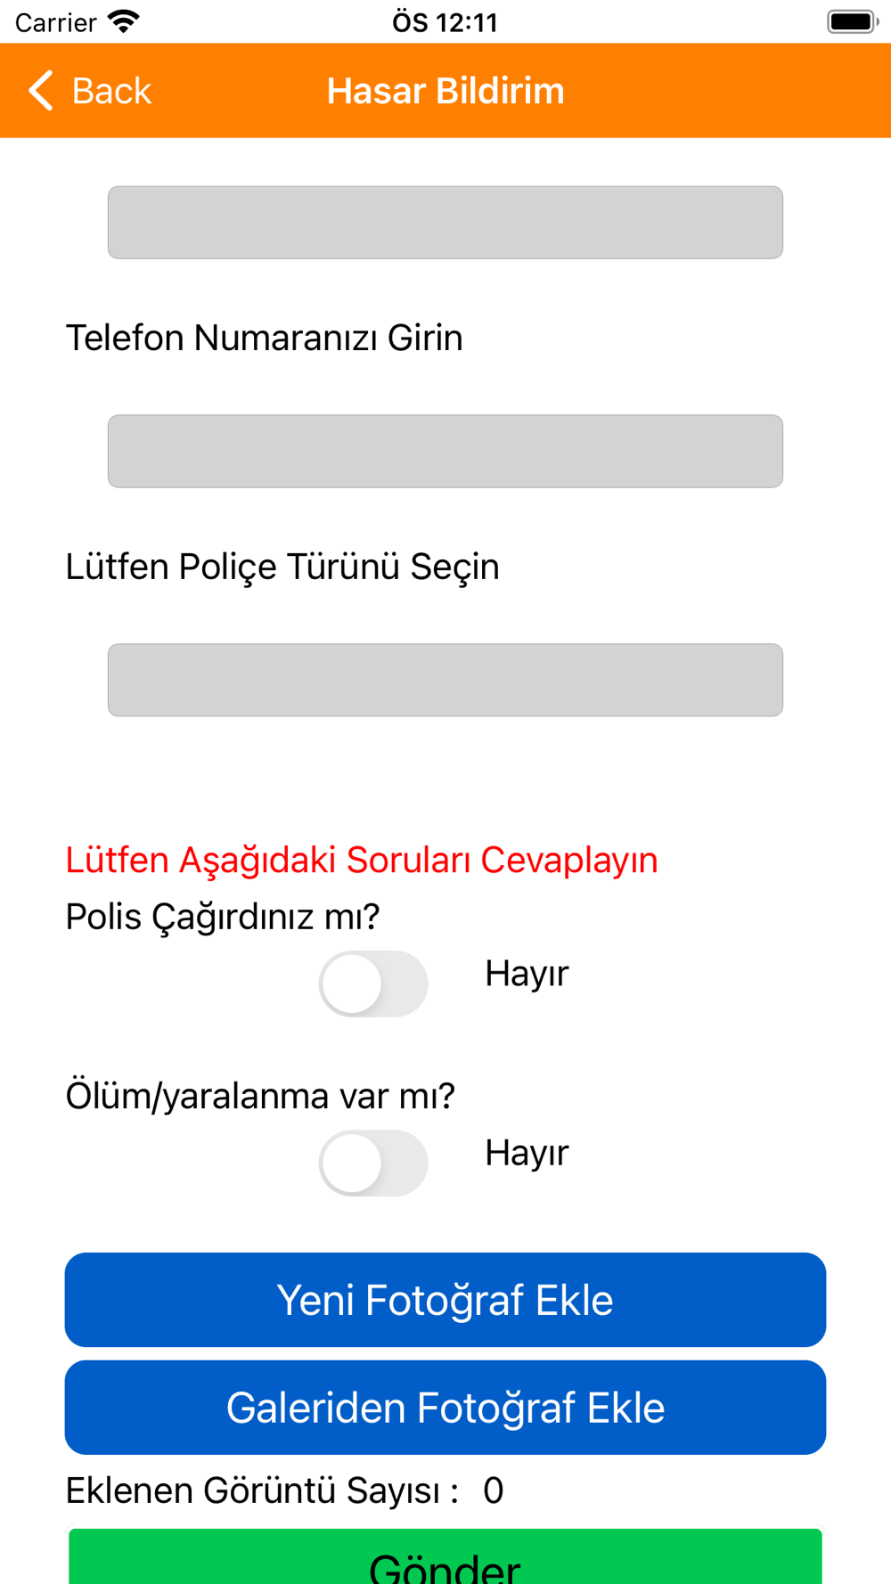Viewport: 891px width, 1584px height.
Task: Tap the Hayır label beside police switch
Action: [x=527, y=974]
